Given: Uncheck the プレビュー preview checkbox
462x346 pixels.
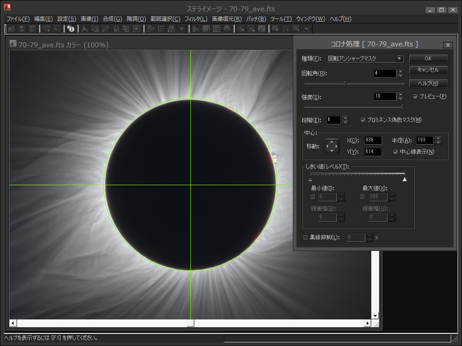Looking at the screenshot, I should [x=416, y=96].
